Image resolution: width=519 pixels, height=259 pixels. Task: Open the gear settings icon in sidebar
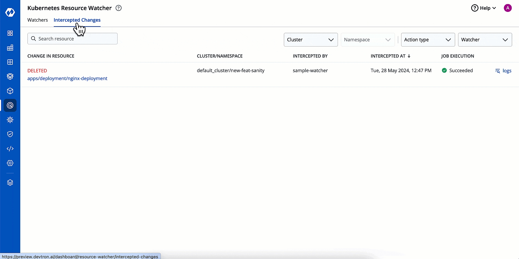click(10, 163)
